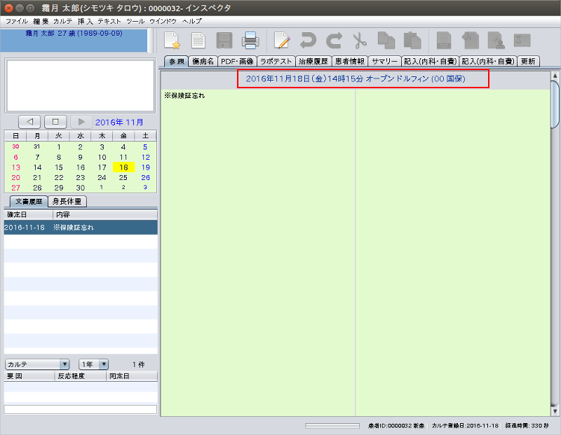Open the カルテ document type dropdown

click(x=37, y=364)
